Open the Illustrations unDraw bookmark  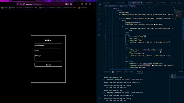[54, 8]
